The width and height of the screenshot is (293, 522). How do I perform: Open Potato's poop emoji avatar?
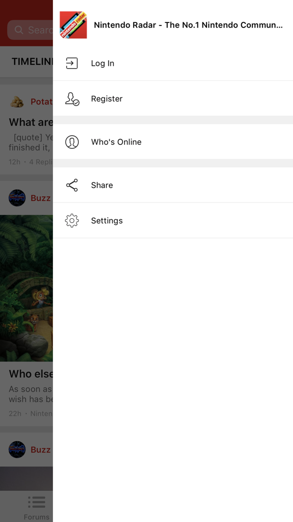17,101
